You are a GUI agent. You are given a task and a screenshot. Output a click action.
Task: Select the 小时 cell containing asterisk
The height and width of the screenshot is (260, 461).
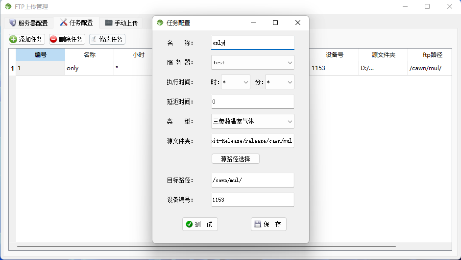click(133, 68)
